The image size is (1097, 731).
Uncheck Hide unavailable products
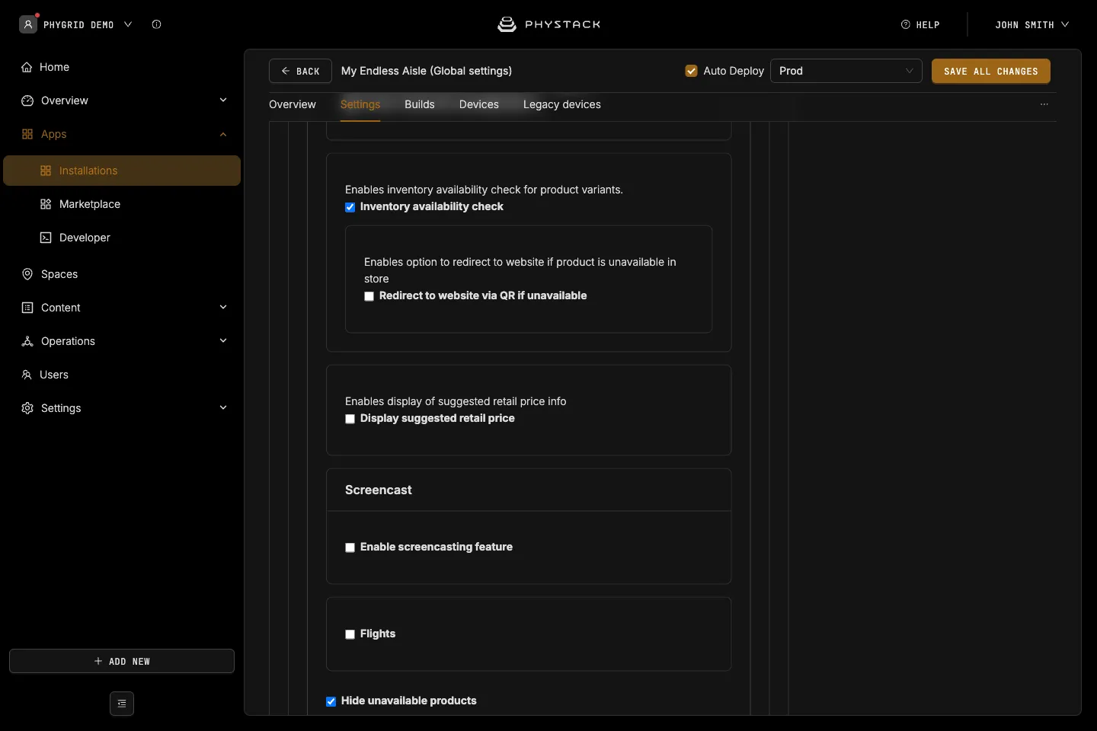[x=331, y=701]
